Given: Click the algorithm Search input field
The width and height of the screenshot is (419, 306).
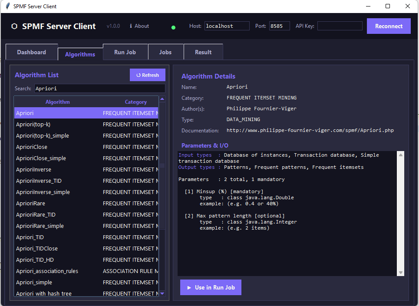Looking at the screenshot, I should 99,88.
